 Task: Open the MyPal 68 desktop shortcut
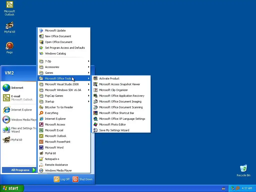9,27
